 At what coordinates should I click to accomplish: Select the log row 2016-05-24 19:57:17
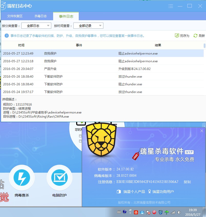102,92
